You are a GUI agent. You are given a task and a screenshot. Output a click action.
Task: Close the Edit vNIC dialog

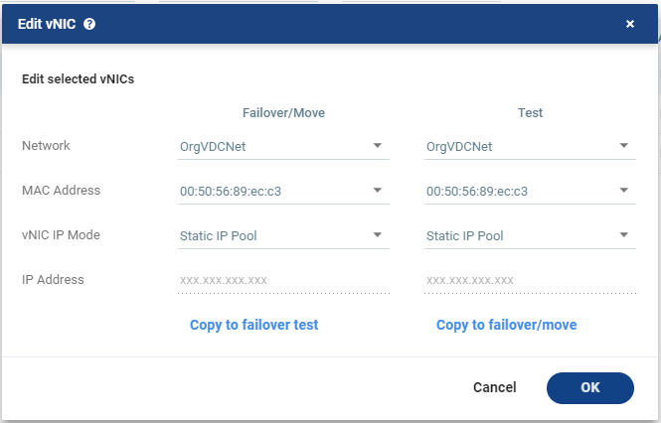tap(630, 24)
